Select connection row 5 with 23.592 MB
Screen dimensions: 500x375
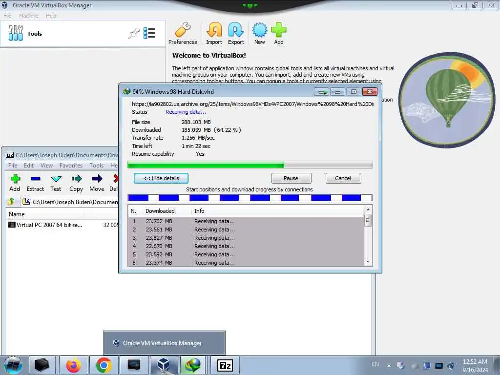[x=246, y=254]
